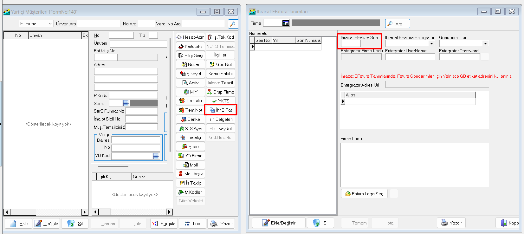
Task: Open İhr E-Fat export invoice definitions
Action: (221, 110)
